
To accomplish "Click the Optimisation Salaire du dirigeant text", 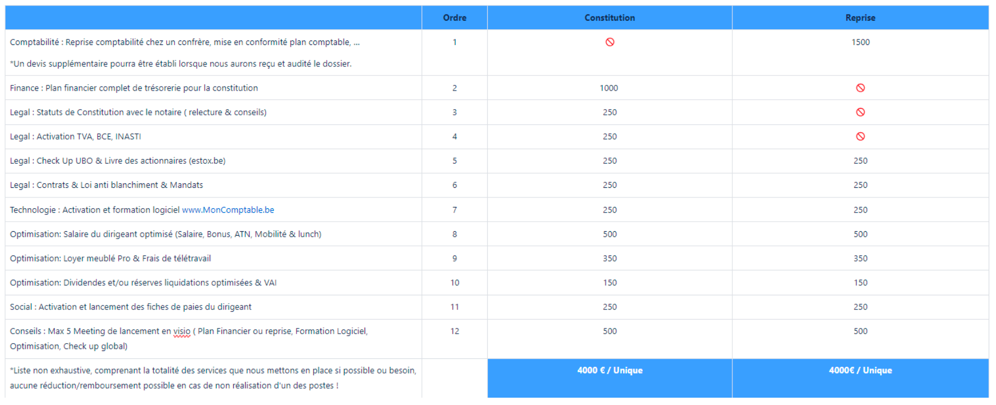I will (x=166, y=234).
